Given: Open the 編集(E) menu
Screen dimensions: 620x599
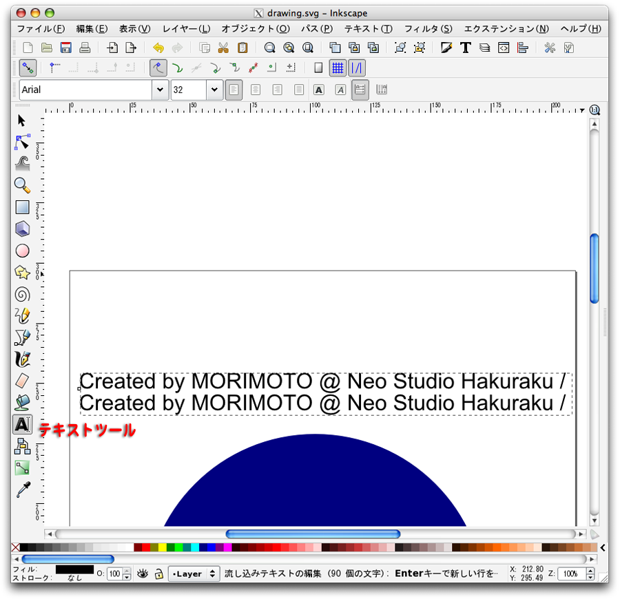Looking at the screenshot, I should click(92, 29).
